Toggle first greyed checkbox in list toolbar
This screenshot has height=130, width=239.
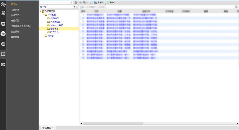coord(87,7)
